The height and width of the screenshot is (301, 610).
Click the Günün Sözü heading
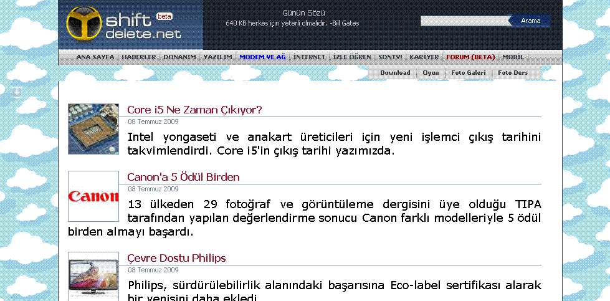(x=303, y=13)
